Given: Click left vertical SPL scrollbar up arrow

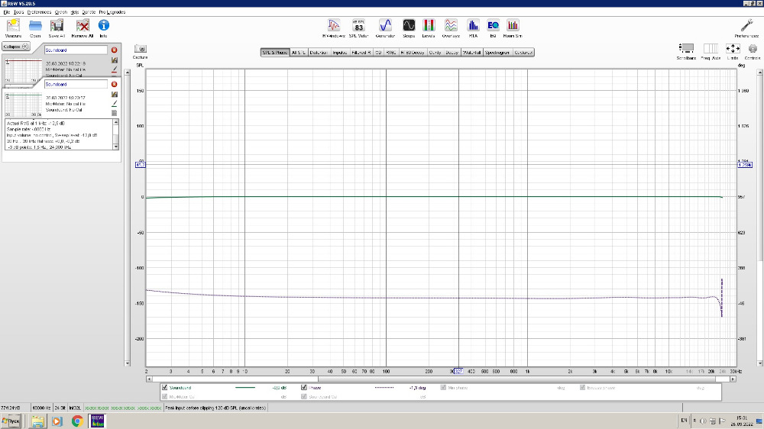Looking at the screenshot, I should click(127, 72).
